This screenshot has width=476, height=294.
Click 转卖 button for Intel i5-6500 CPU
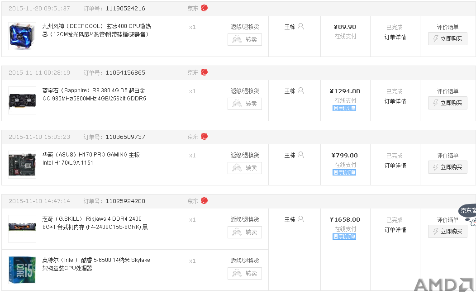coord(245,273)
